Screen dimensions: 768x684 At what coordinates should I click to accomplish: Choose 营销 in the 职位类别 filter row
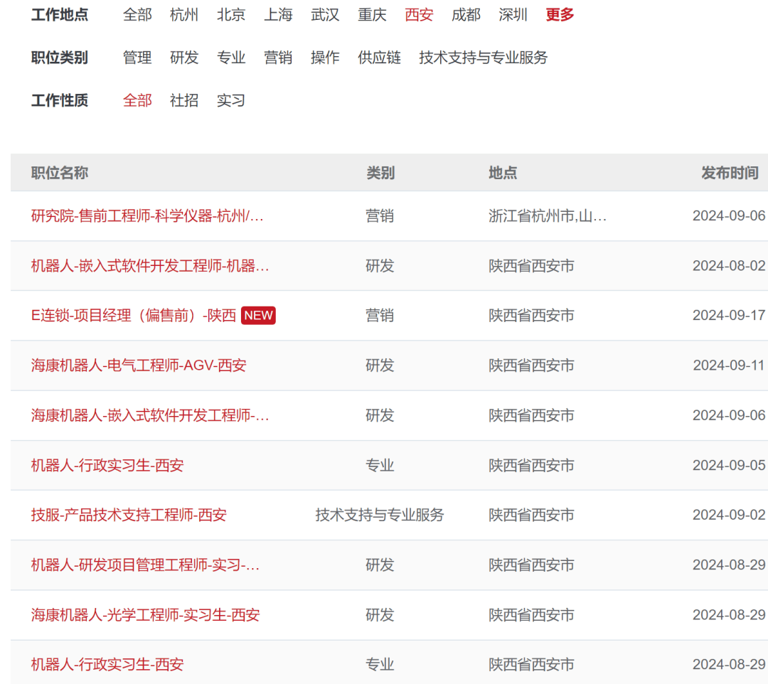point(278,58)
